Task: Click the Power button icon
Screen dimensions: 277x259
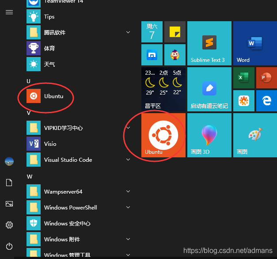Action: pos(9,246)
